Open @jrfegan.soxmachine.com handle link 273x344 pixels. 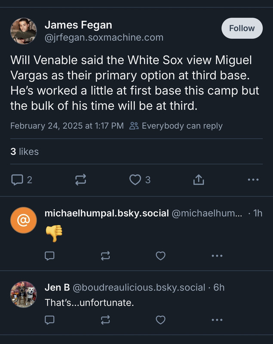click(x=104, y=37)
